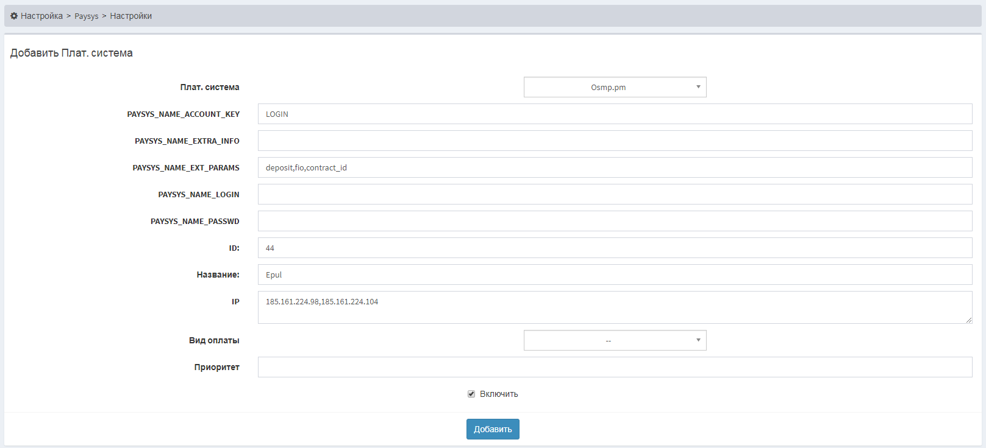Image resolution: width=986 pixels, height=448 pixels.
Task: Click the arrow of the Вид оплаты combo box
Action: (x=698, y=340)
